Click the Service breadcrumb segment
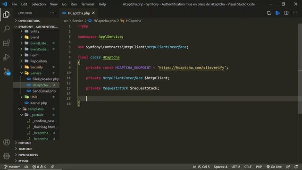The width and height of the screenshot is (302, 170). (x=77, y=21)
